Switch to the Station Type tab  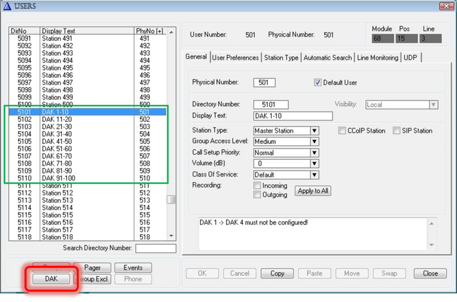[x=281, y=58]
